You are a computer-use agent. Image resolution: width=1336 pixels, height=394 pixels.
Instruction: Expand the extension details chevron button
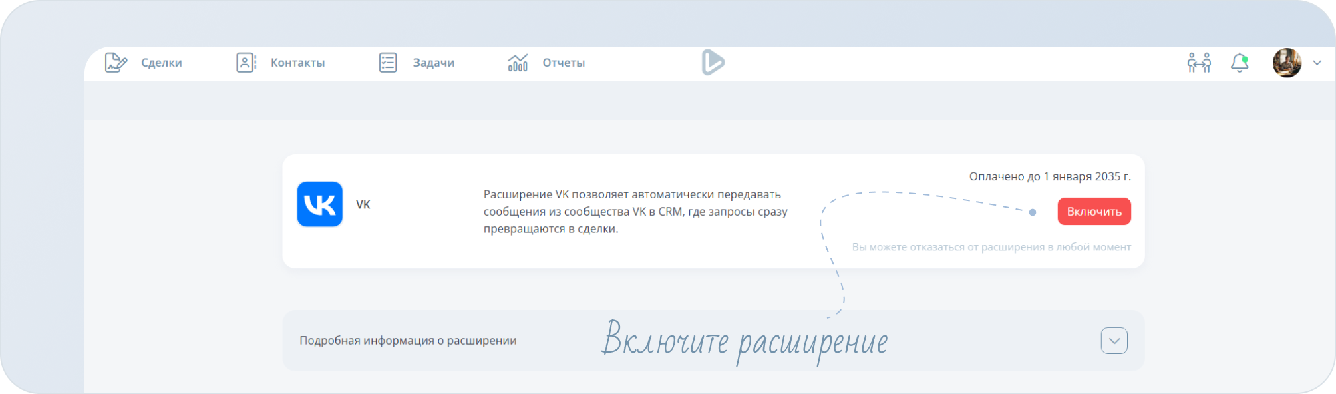[x=1114, y=341]
